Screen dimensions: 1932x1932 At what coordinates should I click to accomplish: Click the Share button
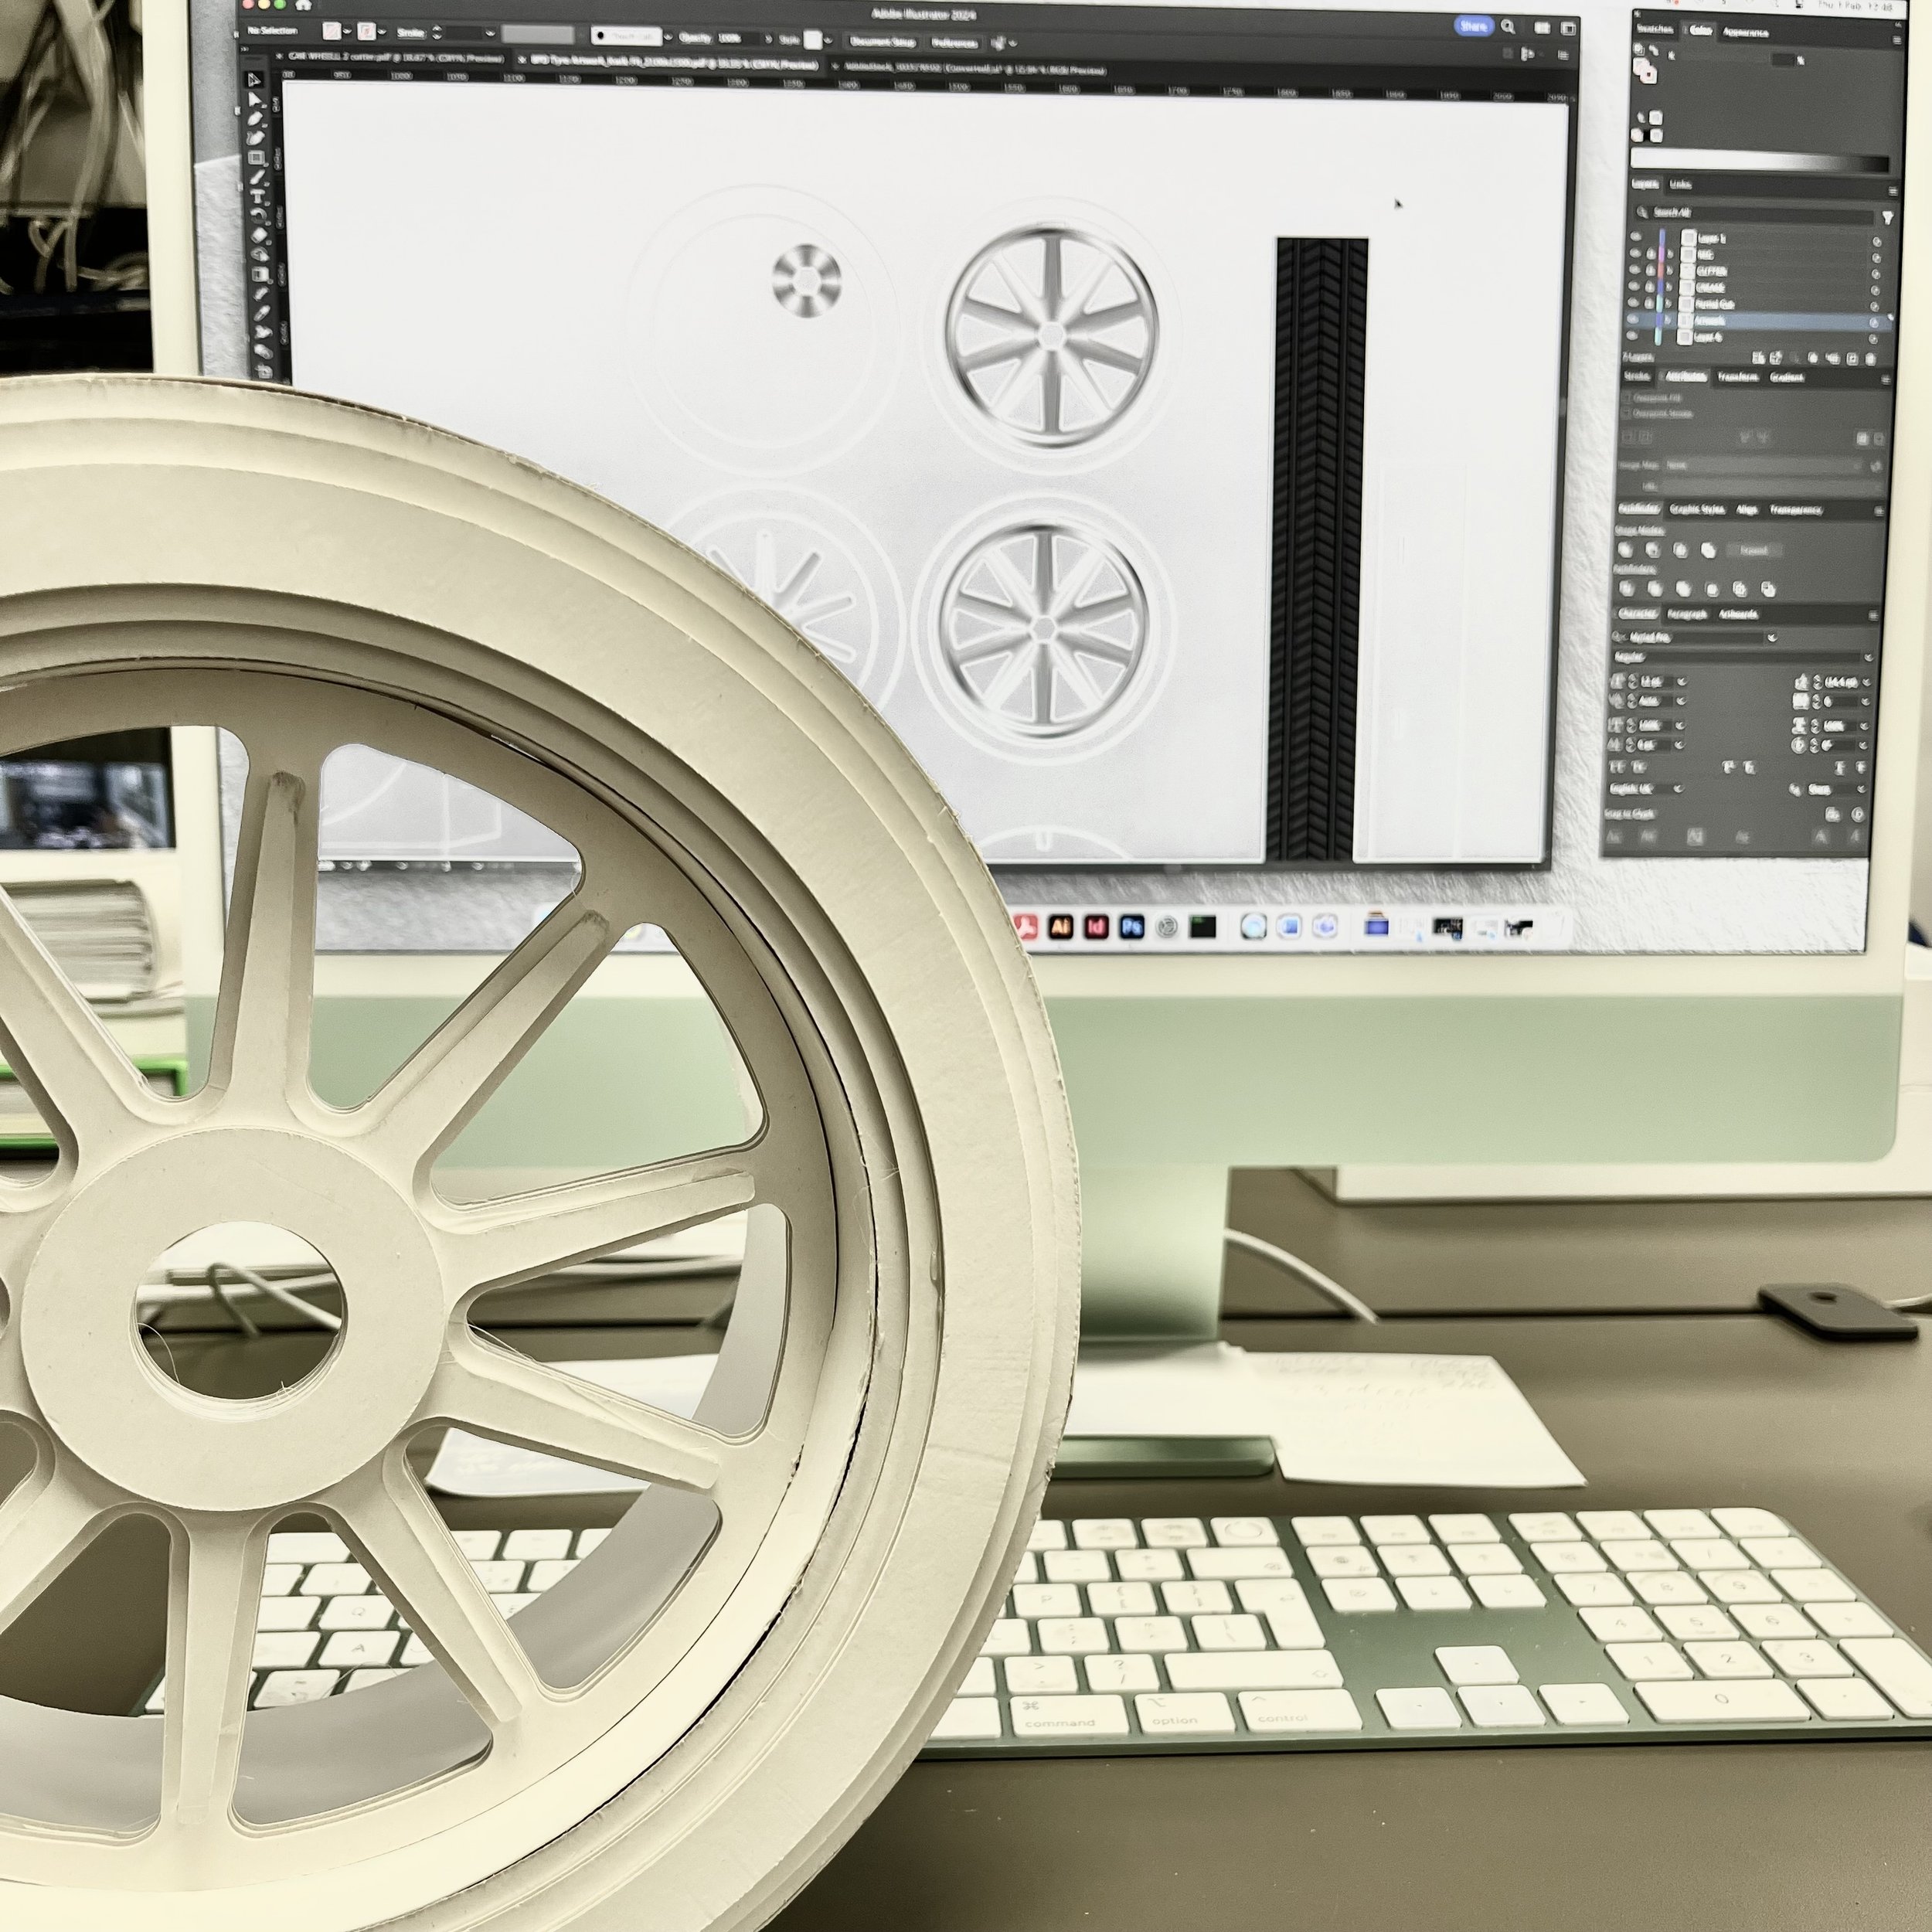click(x=1472, y=26)
